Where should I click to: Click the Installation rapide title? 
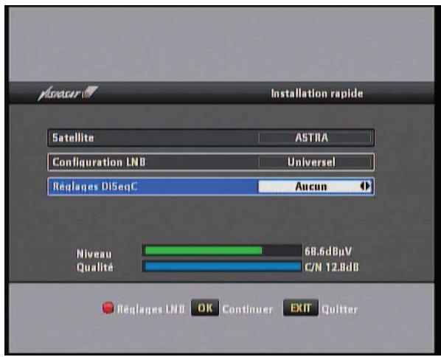317,94
